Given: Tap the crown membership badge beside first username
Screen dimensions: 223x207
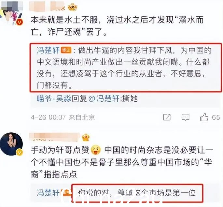Looking at the screenshot, I should click(73, 7).
